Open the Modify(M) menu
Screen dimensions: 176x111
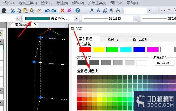point(78,3)
